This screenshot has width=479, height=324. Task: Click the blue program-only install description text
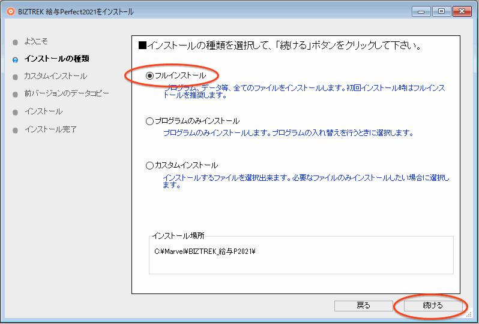[288, 132]
